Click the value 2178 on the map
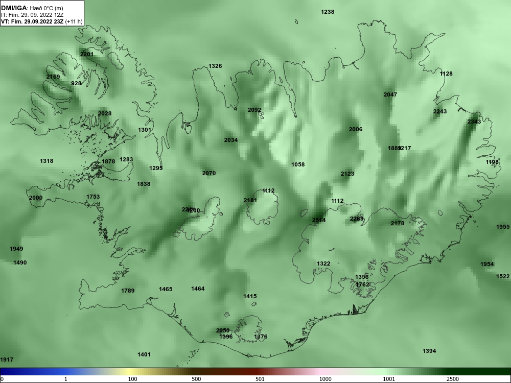The width and height of the screenshot is (511, 383). click(x=398, y=223)
